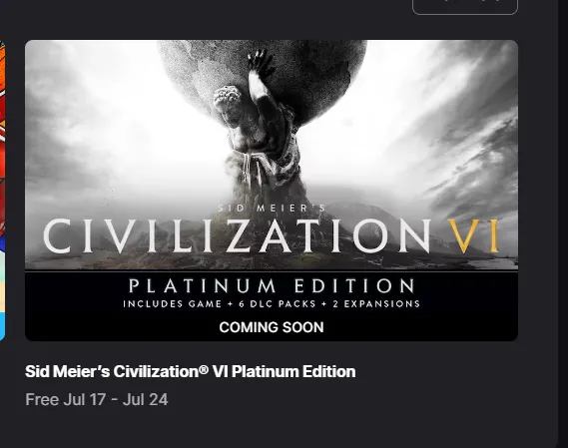Click the COMING SOON banner label

coord(272,327)
